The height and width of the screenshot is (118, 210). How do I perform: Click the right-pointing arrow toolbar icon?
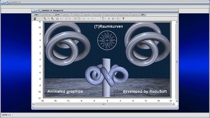(88, 19)
